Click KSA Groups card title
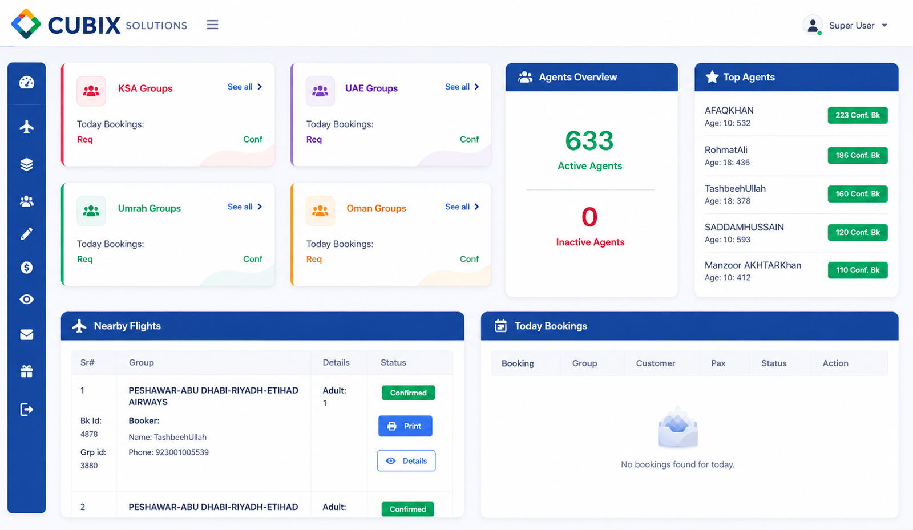Image resolution: width=913 pixels, height=530 pixels. pyautogui.click(x=145, y=88)
